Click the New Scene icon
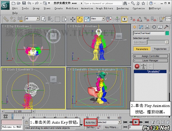This screenshot has height=131, width=172. tap(13, 3)
